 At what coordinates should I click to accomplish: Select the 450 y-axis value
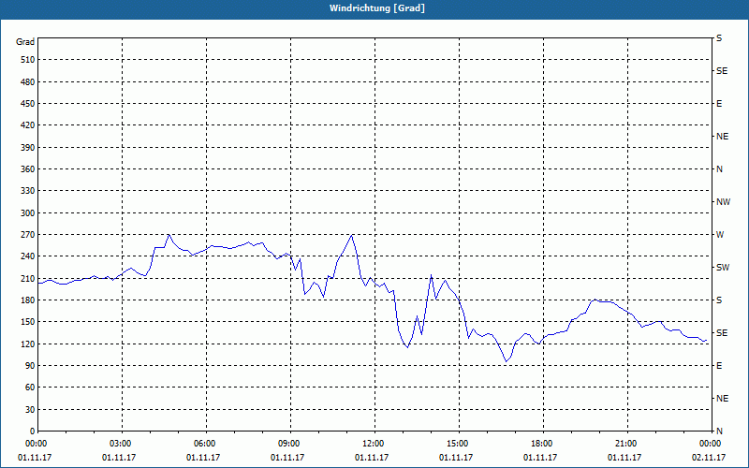tap(28, 104)
